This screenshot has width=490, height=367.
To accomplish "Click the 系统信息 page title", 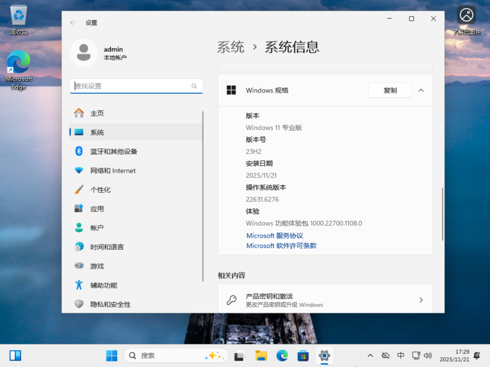I will [x=292, y=47].
